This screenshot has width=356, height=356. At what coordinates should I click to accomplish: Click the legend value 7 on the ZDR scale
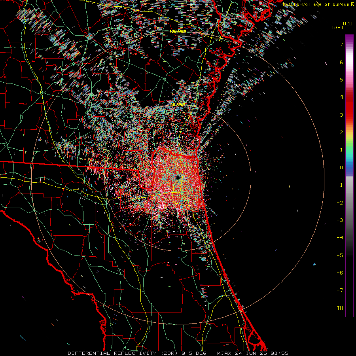point(341,44)
